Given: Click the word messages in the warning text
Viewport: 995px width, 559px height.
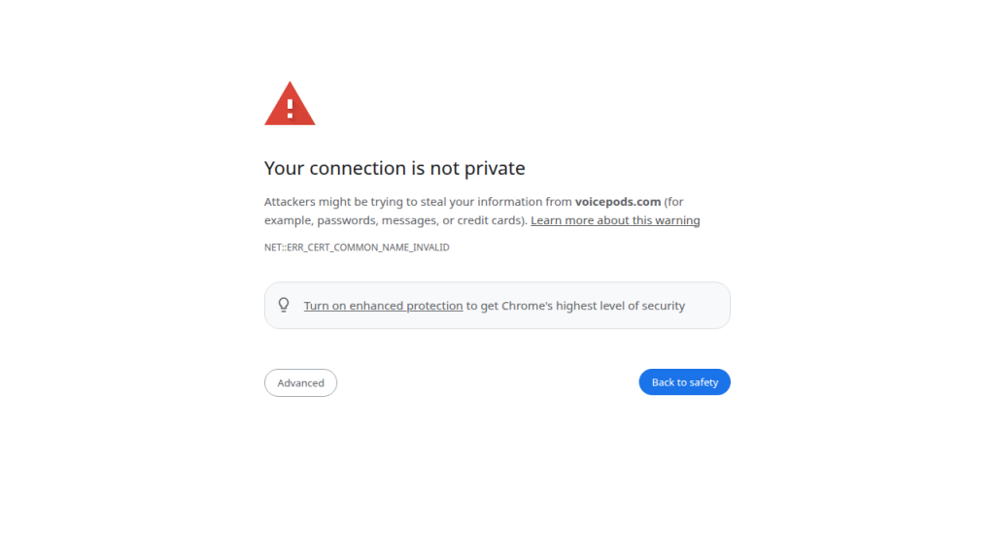Looking at the screenshot, I should [x=409, y=220].
